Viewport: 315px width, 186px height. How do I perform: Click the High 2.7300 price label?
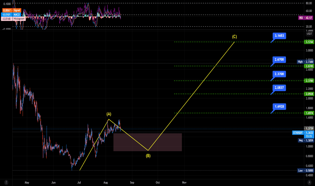point(305,62)
